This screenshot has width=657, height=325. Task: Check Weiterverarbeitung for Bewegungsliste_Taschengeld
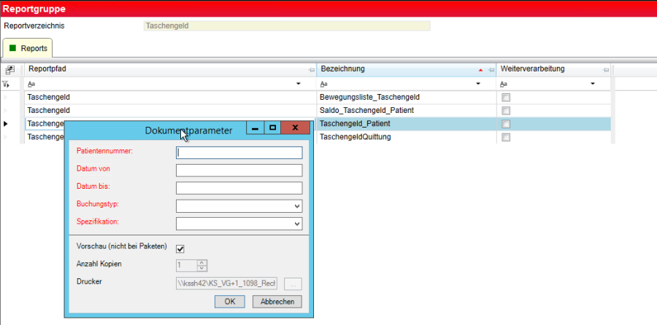(505, 98)
